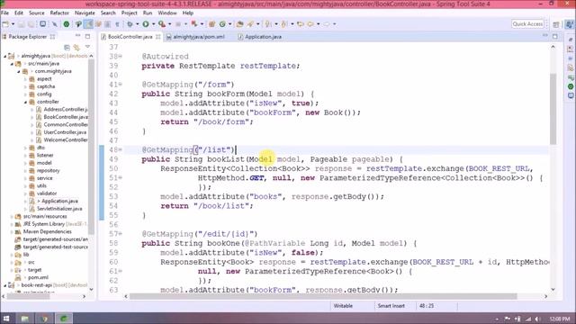Click the Relaunch toolbar icon
Viewport: 576px width, 324px height.
(x=194, y=24)
